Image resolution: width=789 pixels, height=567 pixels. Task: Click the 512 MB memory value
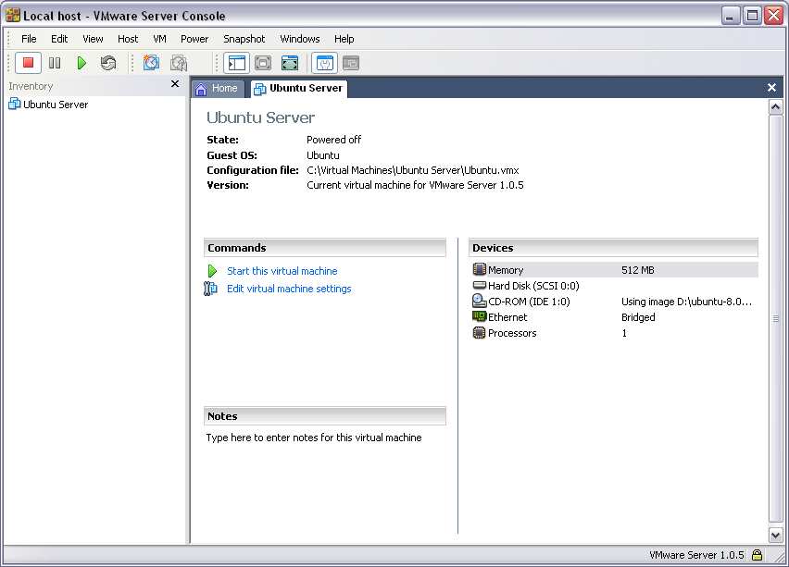pos(637,270)
